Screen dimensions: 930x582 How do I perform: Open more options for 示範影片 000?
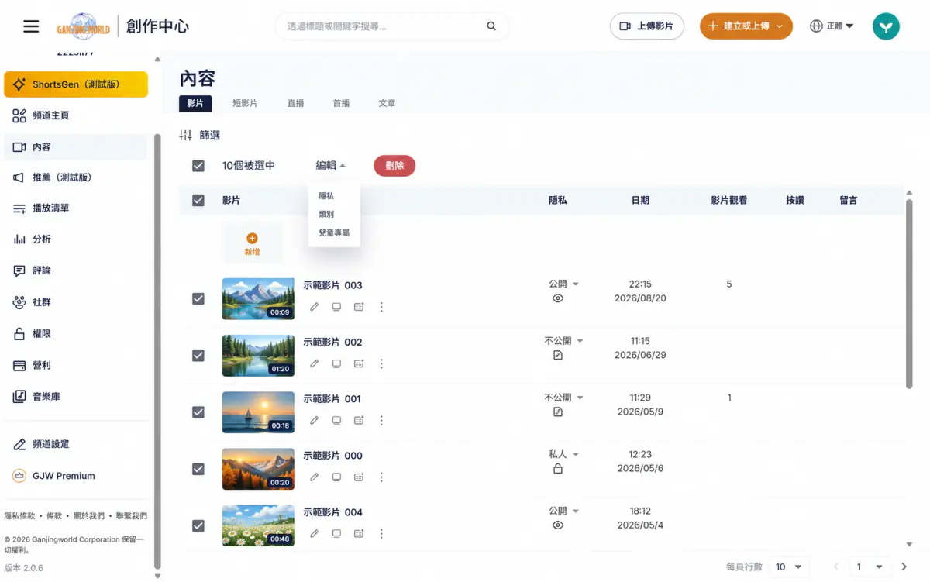pyautogui.click(x=381, y=477)
